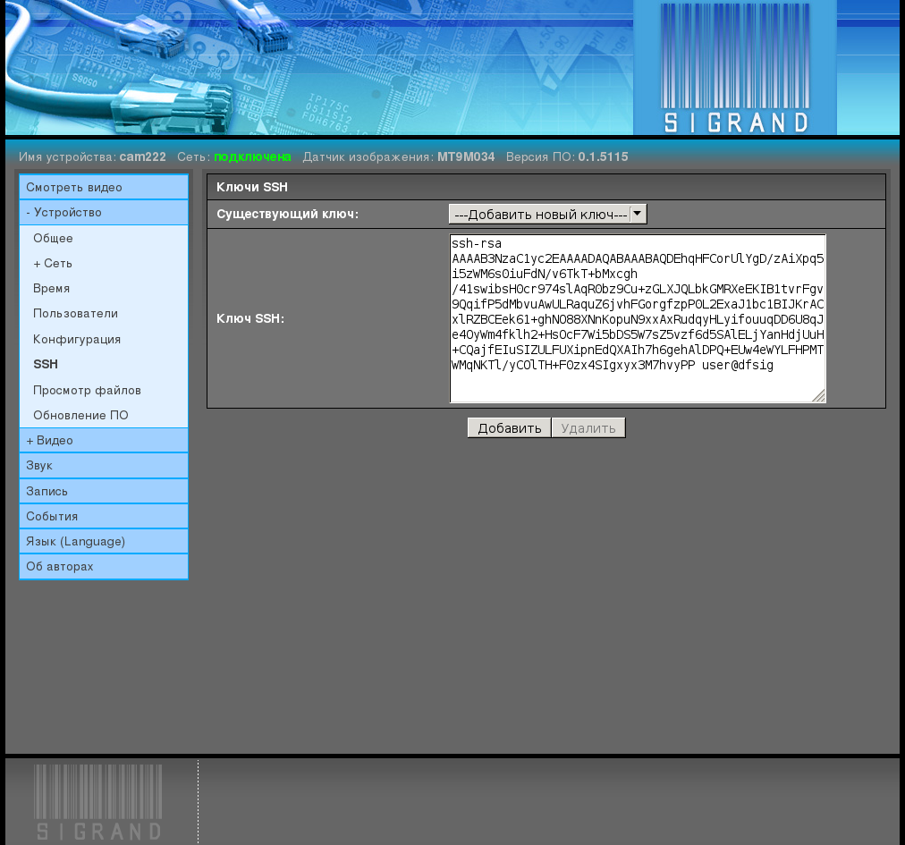Click the Sigrand logo in the footer
This screenshot has height=845, width=905.
[x=98, y=802]
